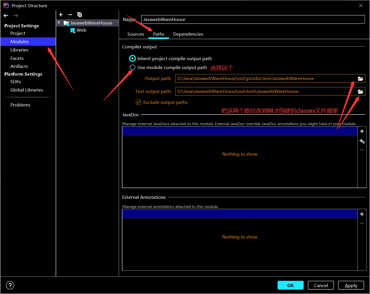Open help via the question mark icon
This screenshot has height=294, width=370.
tap(10, 285)
